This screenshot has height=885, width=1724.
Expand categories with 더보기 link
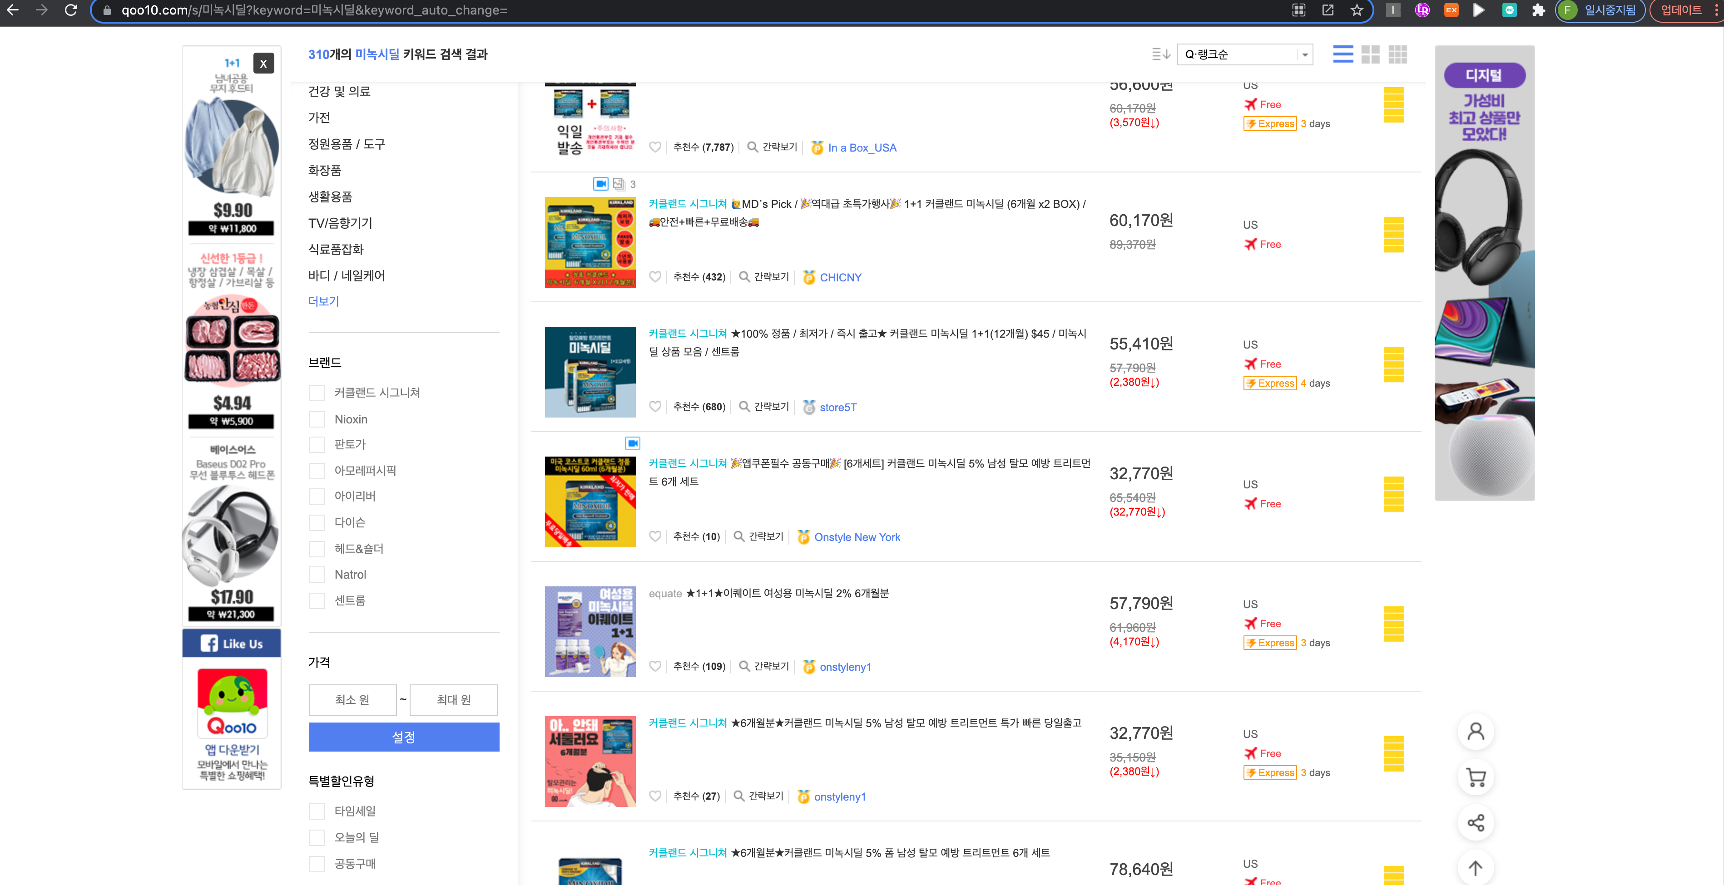point(323,301)
